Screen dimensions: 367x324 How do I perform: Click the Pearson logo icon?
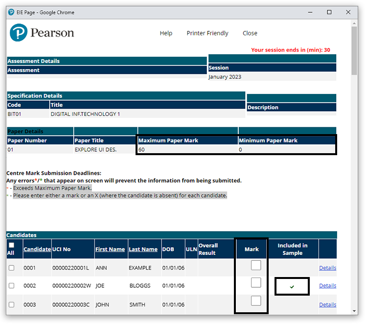pos(19,33)
